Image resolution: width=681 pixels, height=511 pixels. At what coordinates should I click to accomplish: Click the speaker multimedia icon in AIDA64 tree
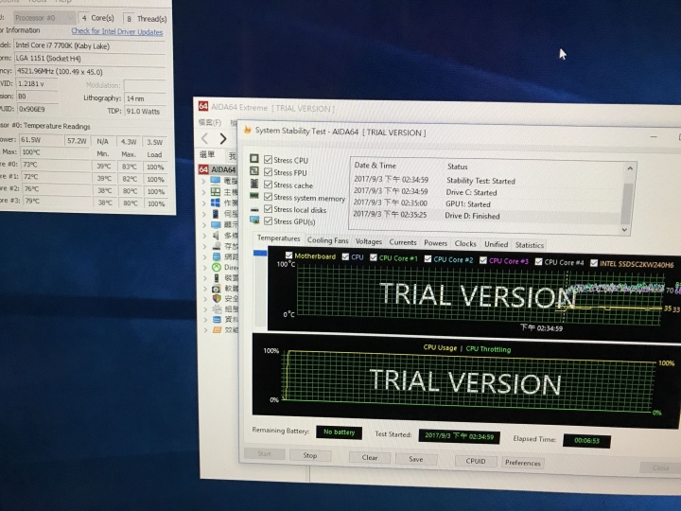tap(216, 235)
